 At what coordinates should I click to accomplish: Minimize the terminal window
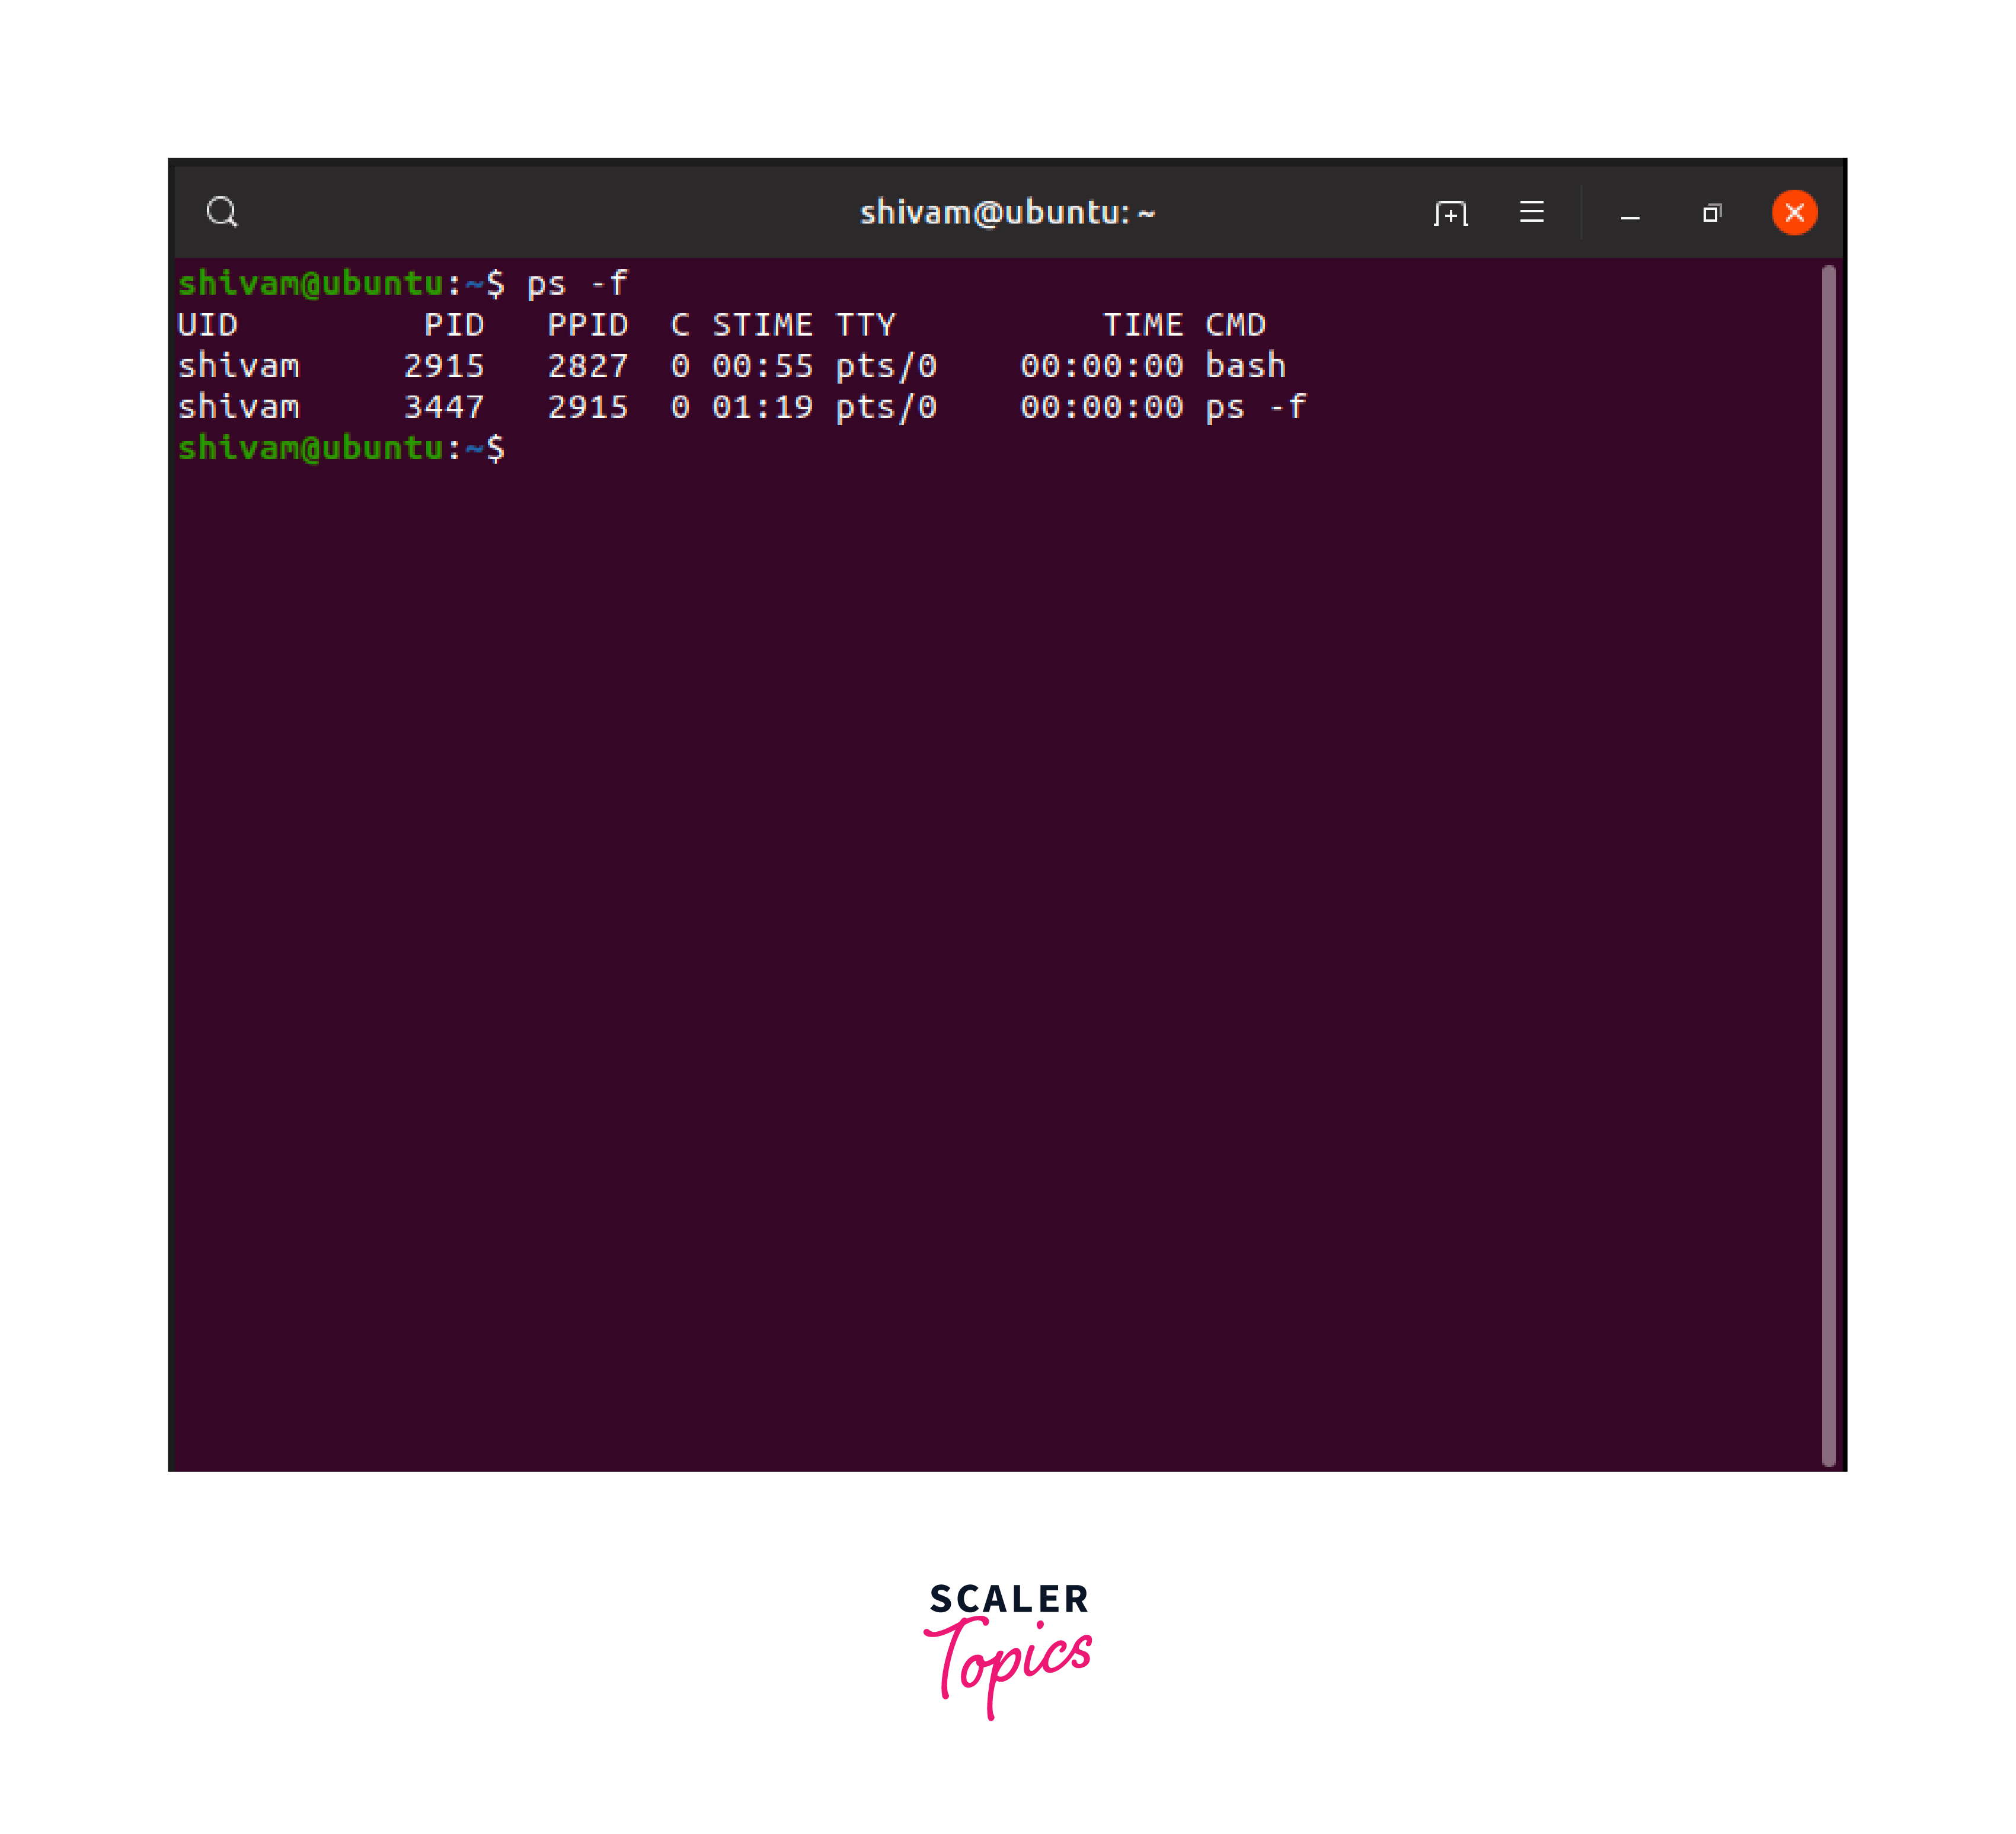click(x=1630, y=214)
